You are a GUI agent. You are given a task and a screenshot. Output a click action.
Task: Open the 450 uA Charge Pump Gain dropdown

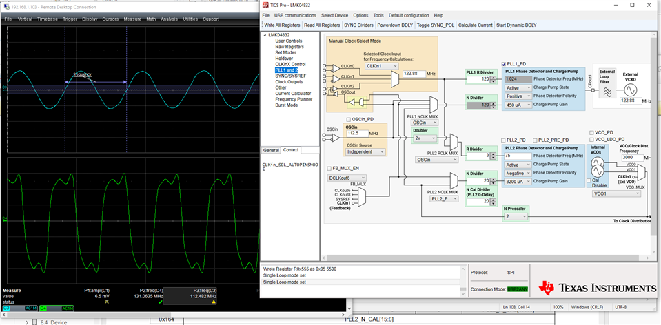tap(518, 105)
